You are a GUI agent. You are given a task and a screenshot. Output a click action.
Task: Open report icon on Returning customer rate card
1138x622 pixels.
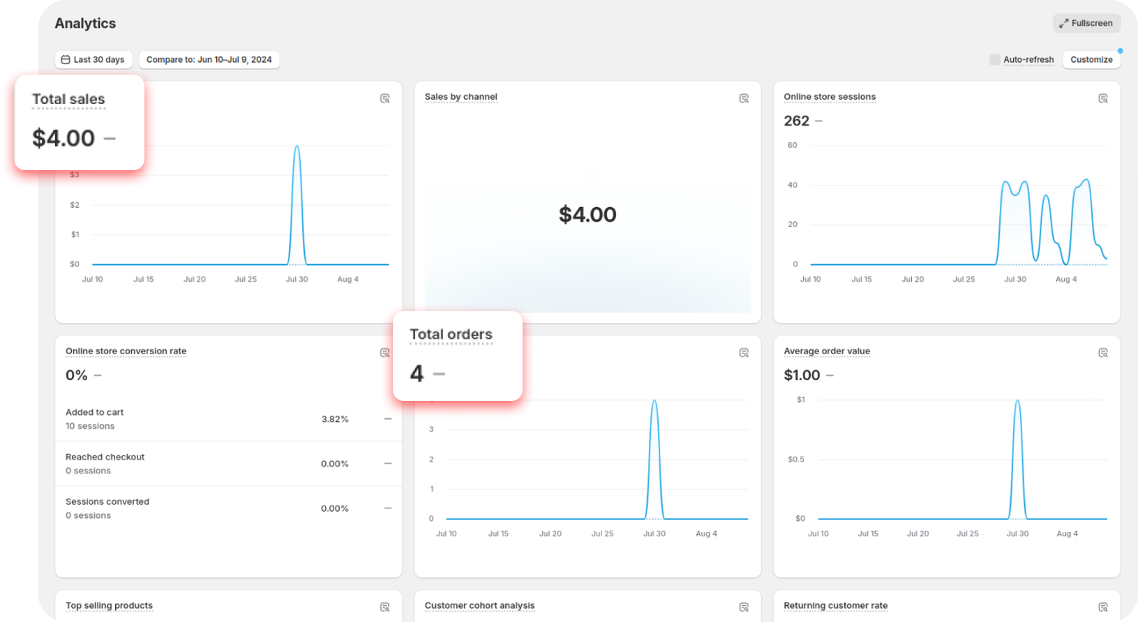(x=1103, y=607)
